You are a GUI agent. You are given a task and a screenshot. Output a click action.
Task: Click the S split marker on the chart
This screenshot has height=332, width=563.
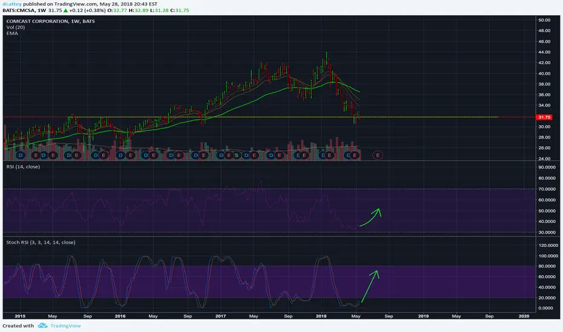click(236, 155)
